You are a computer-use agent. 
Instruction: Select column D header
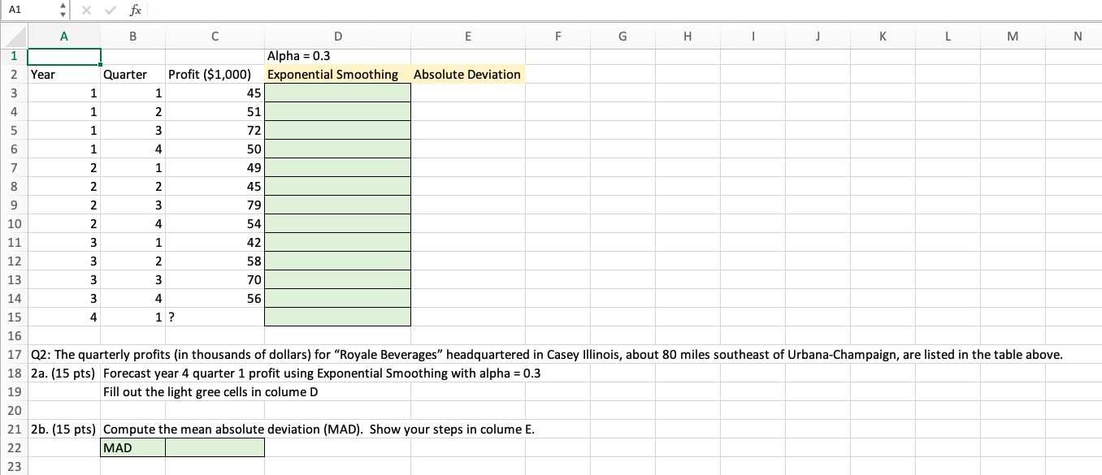pyautogui.click(x=337, y=37)
